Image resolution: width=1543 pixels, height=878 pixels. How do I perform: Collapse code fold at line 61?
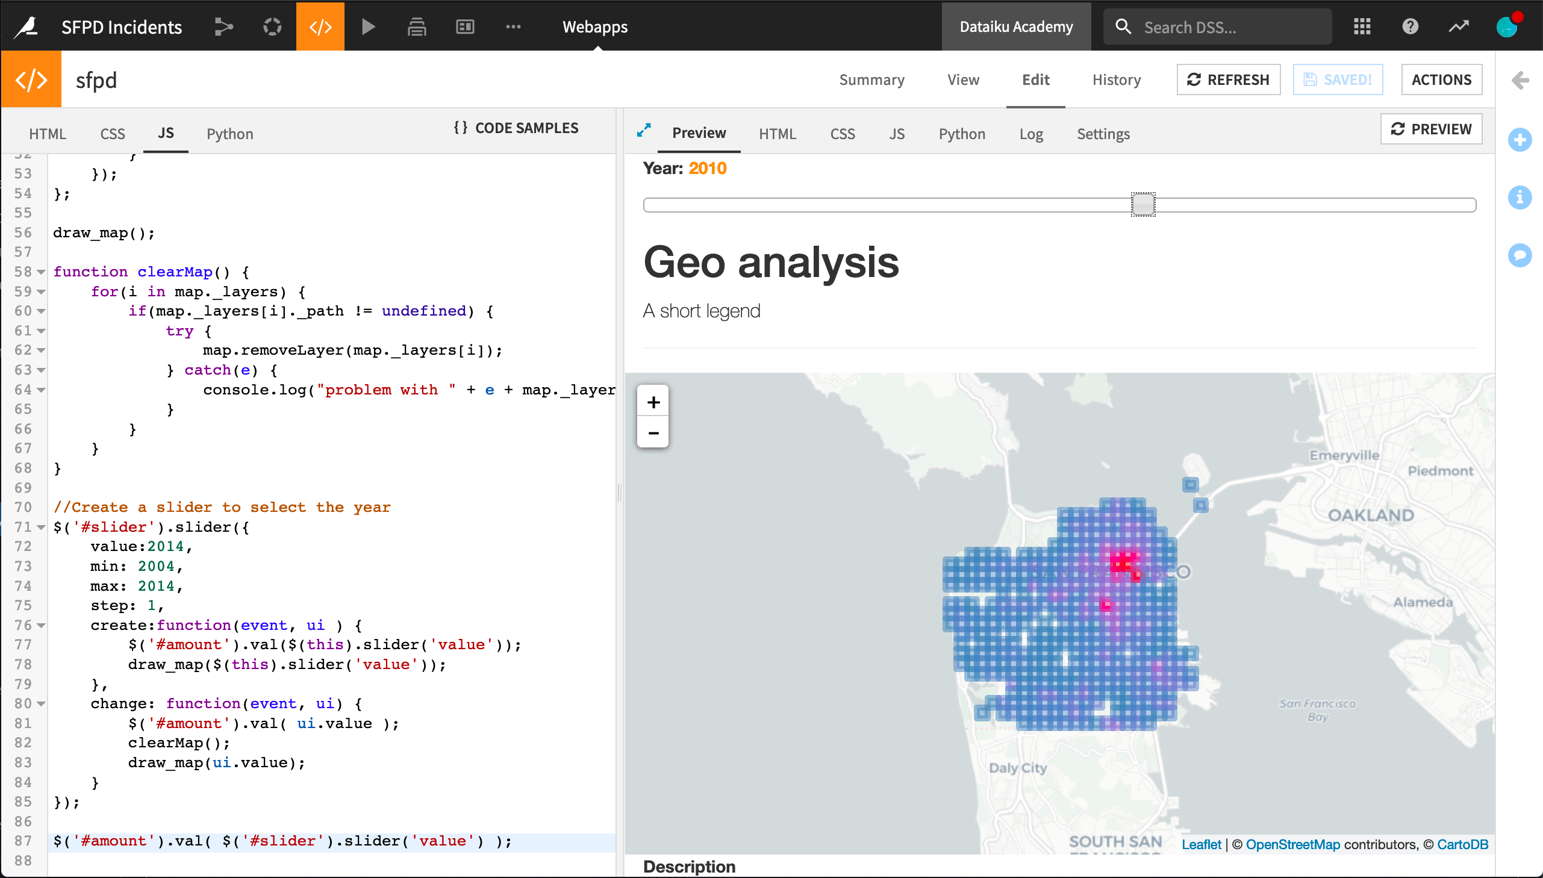tap(41, 331)
